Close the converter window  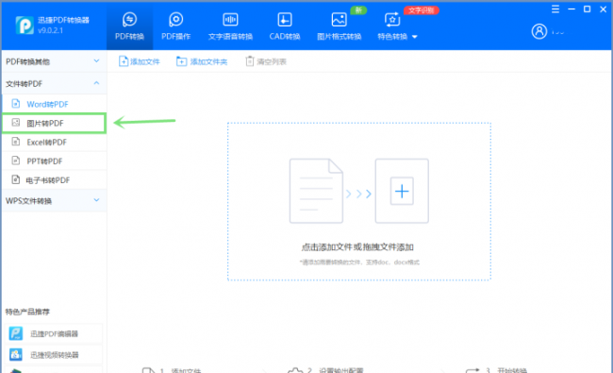[x=603, y=9]
